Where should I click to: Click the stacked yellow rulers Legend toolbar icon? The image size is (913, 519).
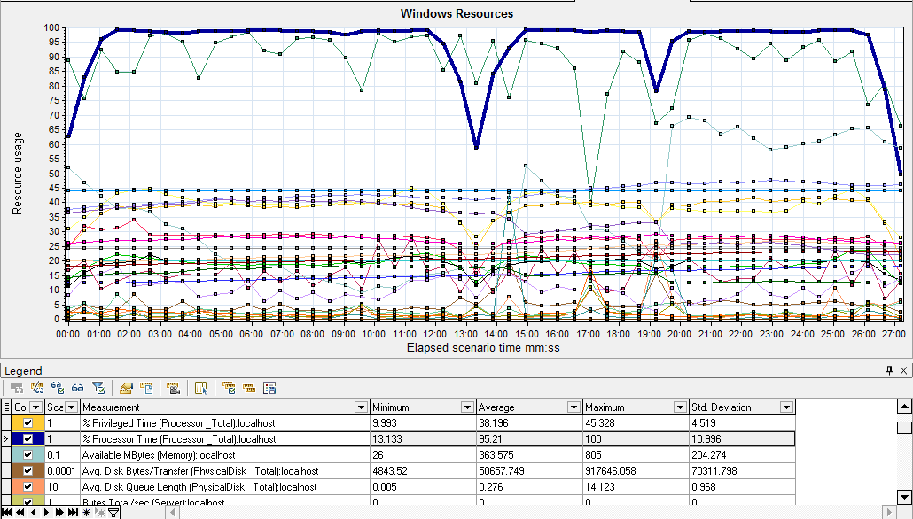point(249,388)
